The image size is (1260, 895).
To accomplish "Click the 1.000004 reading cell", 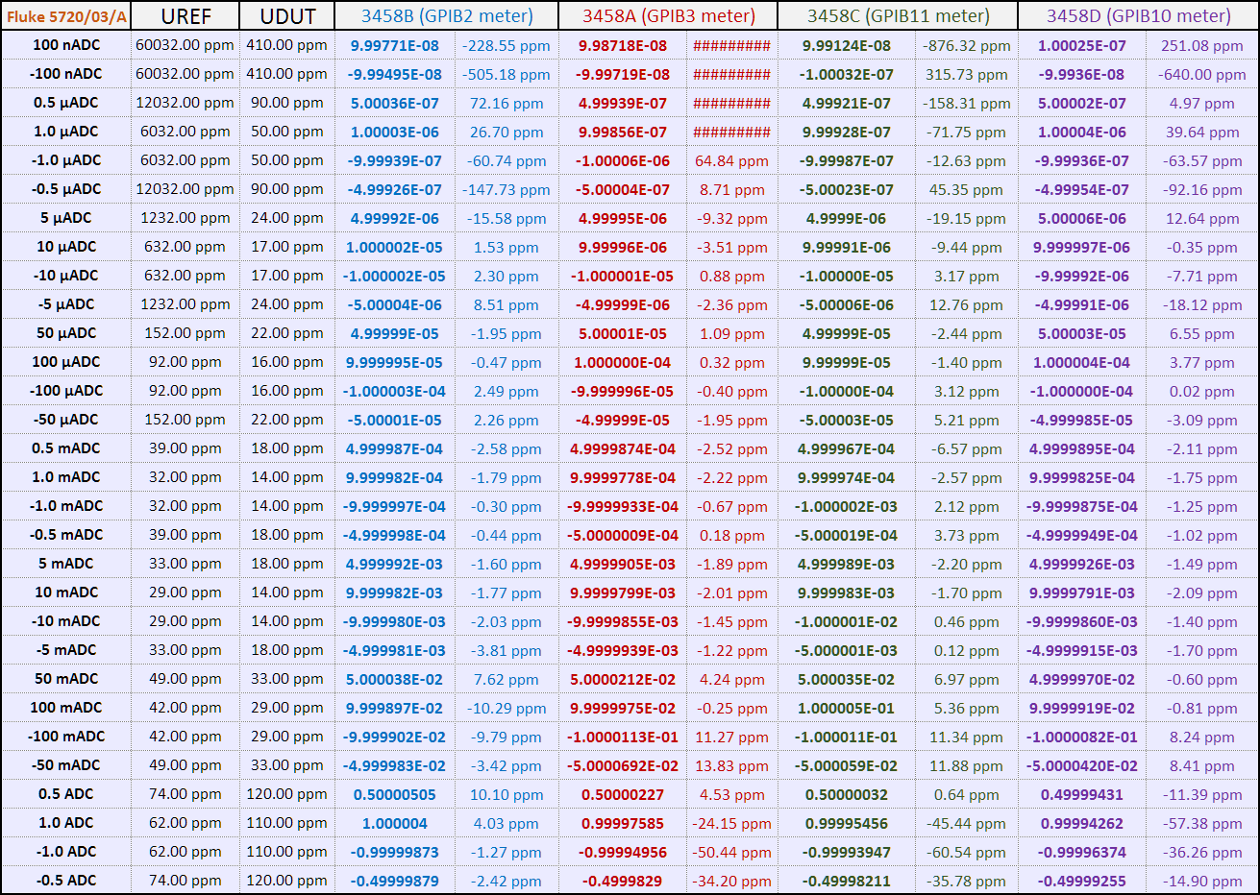I will tap(395, 823).
